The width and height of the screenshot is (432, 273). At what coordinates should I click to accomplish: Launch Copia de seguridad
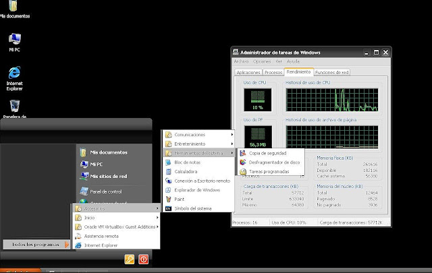point(271,153)
